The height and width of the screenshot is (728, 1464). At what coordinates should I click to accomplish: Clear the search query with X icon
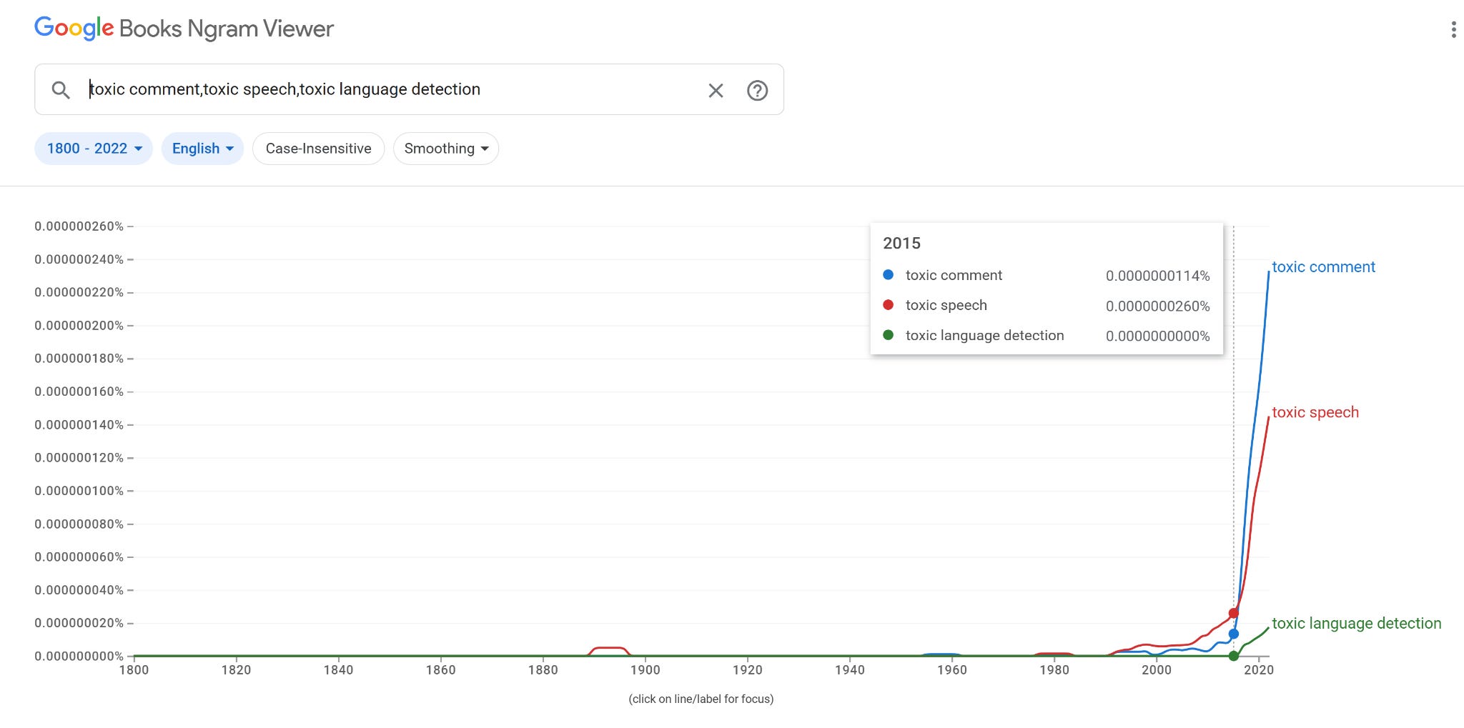716,90
